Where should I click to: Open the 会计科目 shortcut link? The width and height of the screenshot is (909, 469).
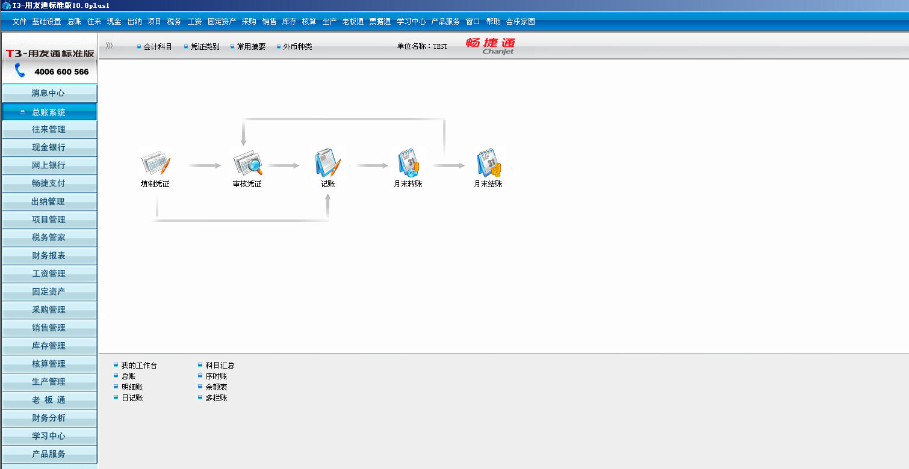158,47
